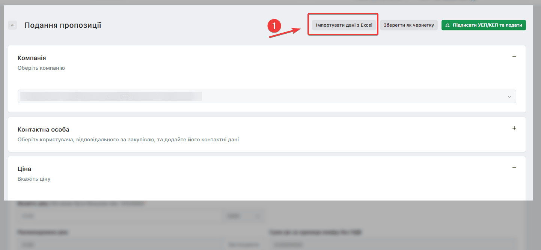Image resolution: width=541 pixels, height=250 pixels.
Task: Select the Подання пропозиції page title
Action: point(63,25)
